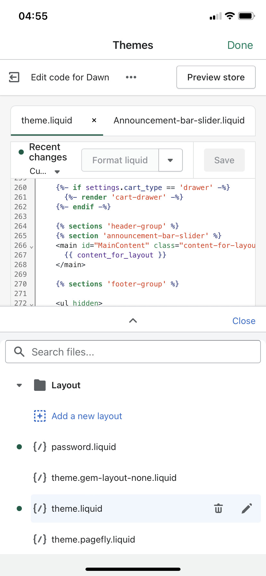The height and width of the screenshot is (576, 266).
Task: Click the Add a new layout icon
Action: (40, 416)
